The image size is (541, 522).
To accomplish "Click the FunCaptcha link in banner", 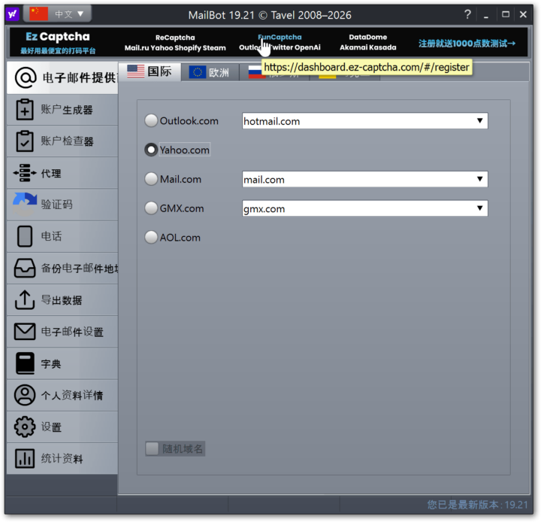I will coord(280,37).
